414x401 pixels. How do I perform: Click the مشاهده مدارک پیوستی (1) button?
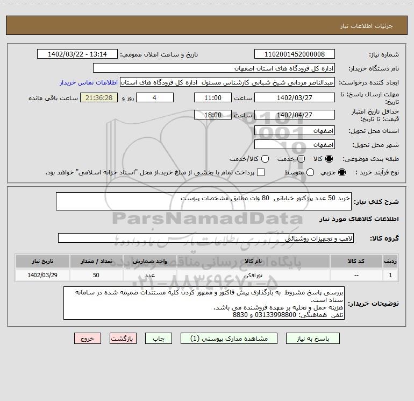click(x=229, y=339)
